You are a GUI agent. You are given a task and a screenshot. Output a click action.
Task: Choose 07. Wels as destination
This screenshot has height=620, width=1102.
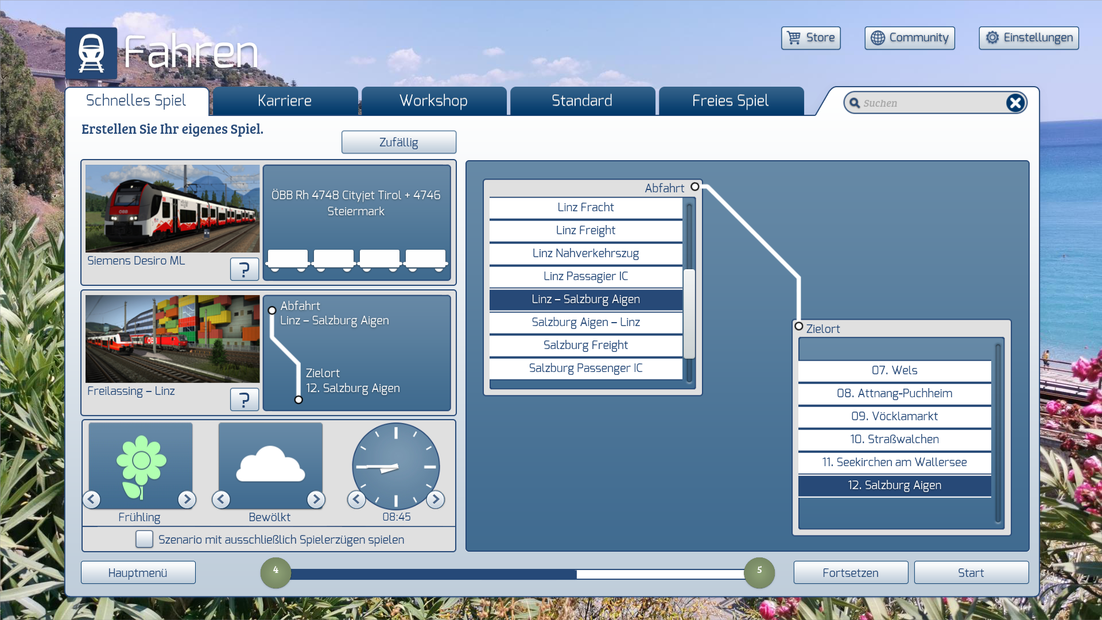coord(895,370)
